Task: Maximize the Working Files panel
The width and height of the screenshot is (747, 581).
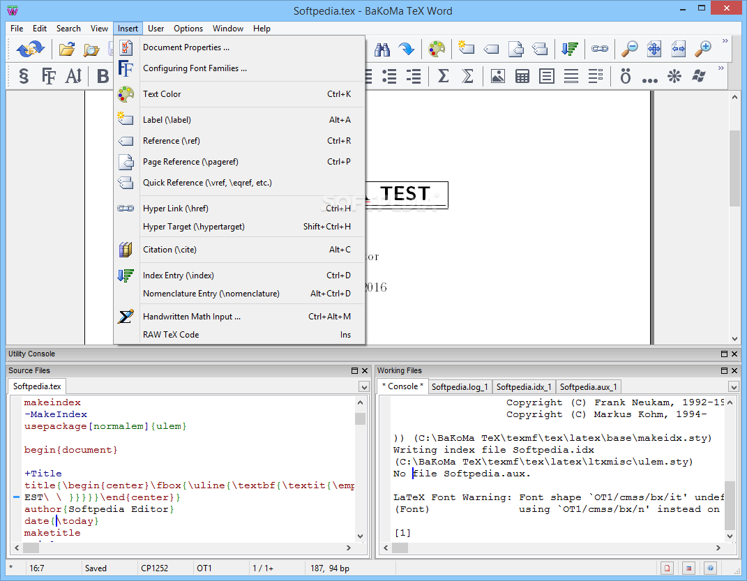Action: 724,370
